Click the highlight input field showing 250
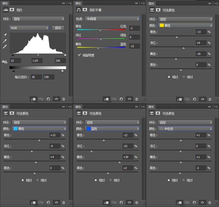219x207 pixels. click(x=60, y=61)
